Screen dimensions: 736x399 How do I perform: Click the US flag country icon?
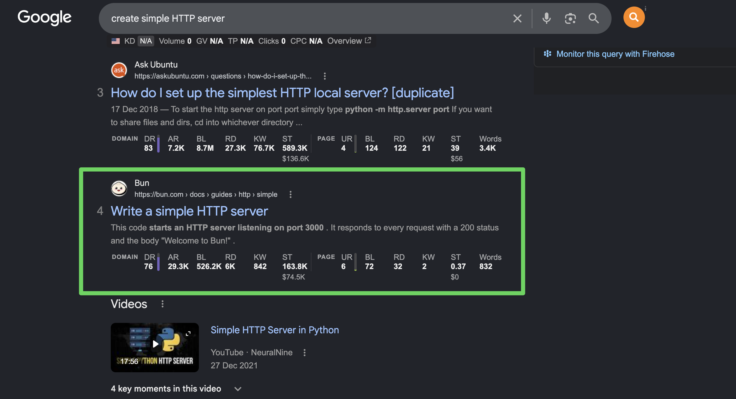coord(116,41)
